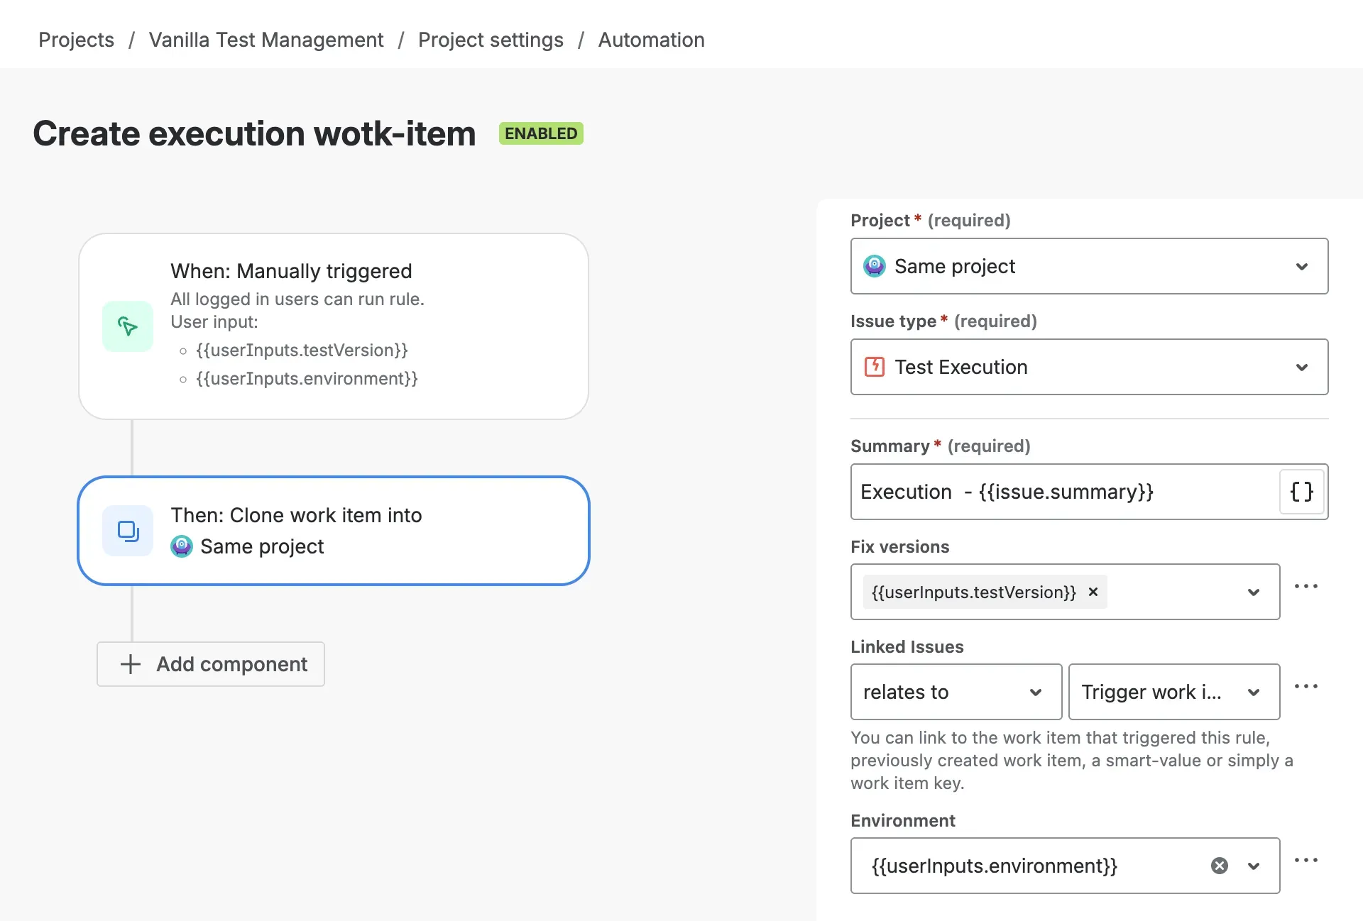Click the clone work item icon on the action card

[x=128, y=531]
